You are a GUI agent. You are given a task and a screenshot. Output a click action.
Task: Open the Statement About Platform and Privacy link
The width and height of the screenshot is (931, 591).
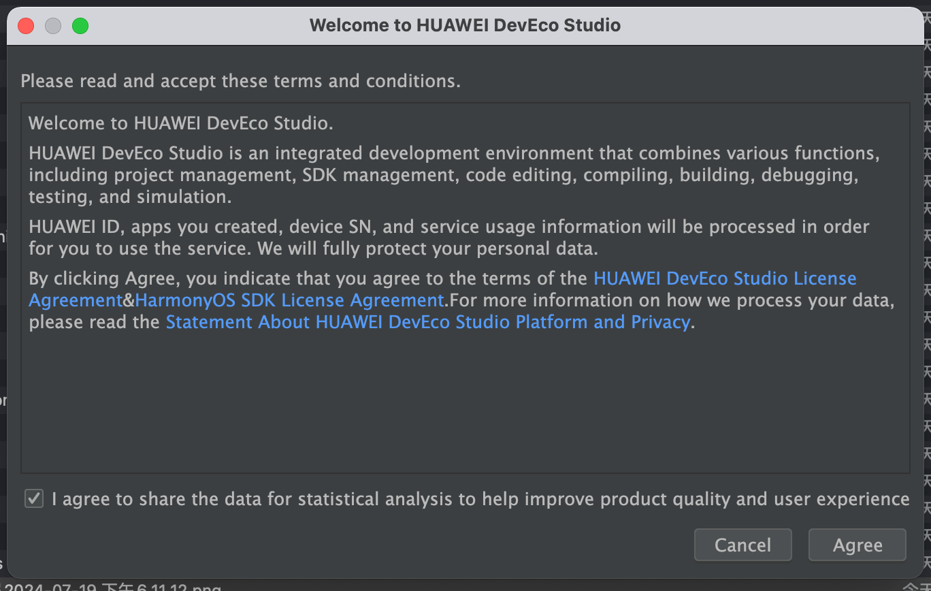428,322
